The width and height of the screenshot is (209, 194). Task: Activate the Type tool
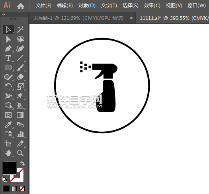[8, 58]
